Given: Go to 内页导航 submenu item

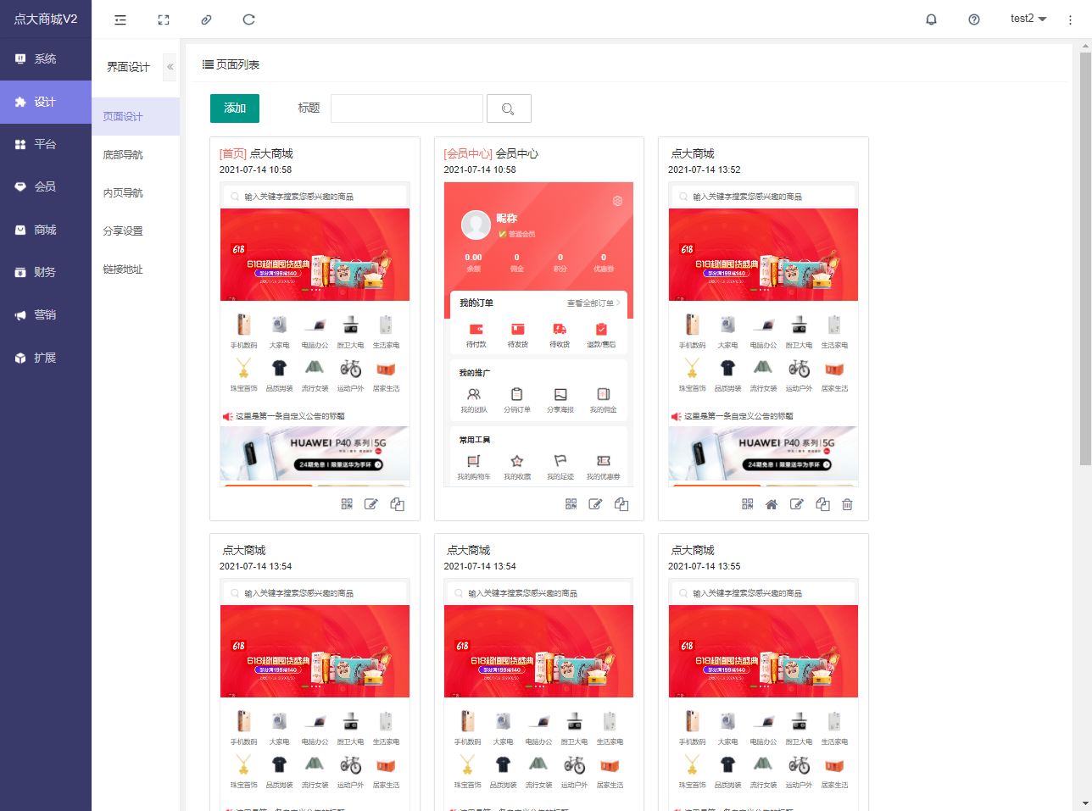Looking at the screenshot, I should pos(136,192).
